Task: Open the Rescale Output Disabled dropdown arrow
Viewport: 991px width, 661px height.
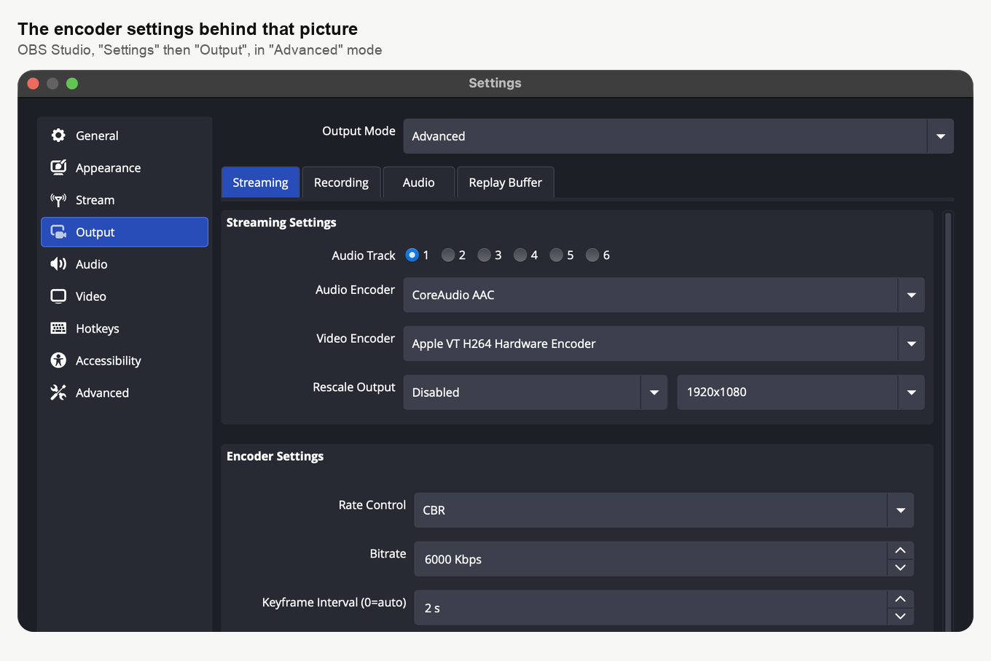Action: pyautogui.click(x=654, y=392)
